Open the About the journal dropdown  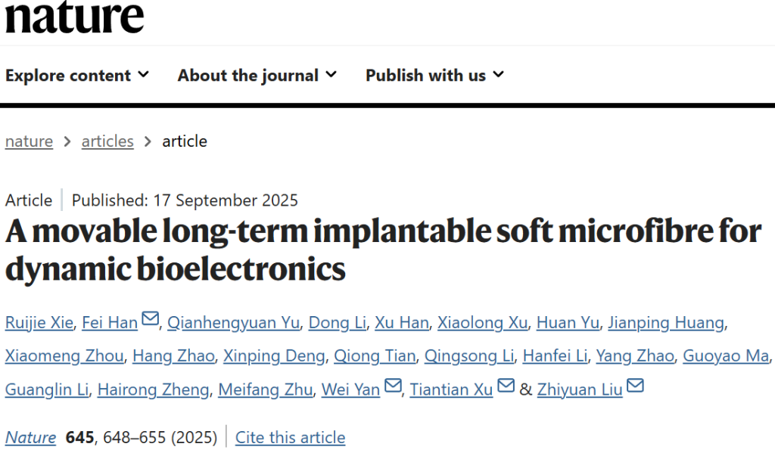(x=257, y=76)
